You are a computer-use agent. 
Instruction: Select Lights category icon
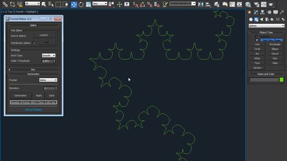click(261, 19)
